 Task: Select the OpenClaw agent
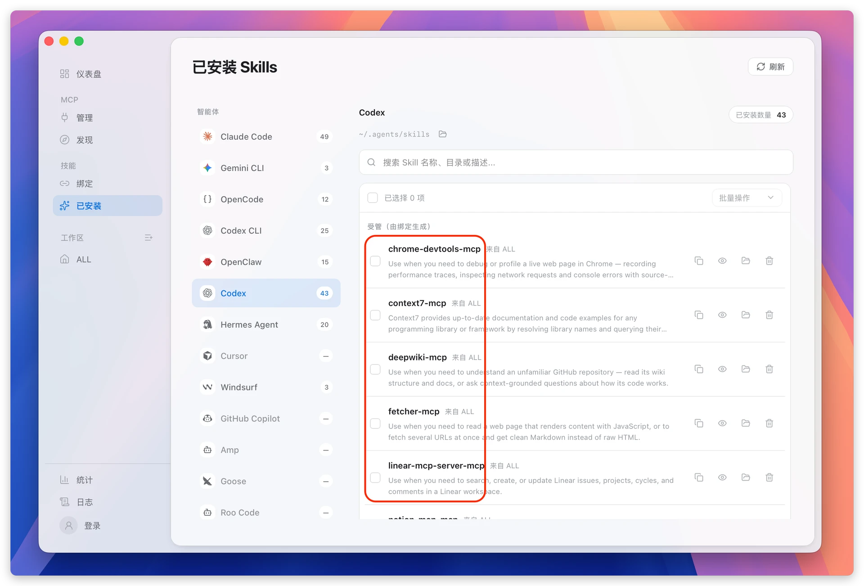pyautogui.click(x=266, y=262)
